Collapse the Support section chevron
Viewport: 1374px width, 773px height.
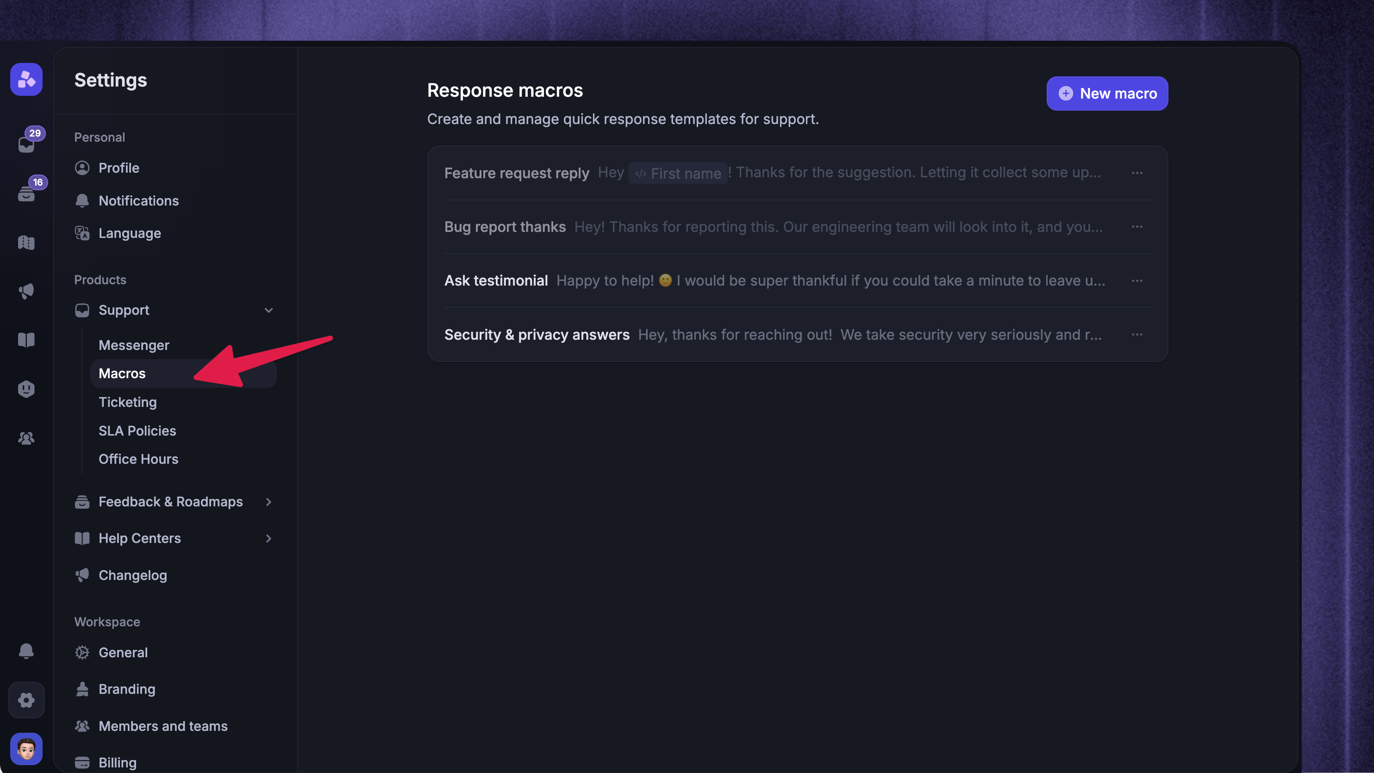(x=269, y=310)
